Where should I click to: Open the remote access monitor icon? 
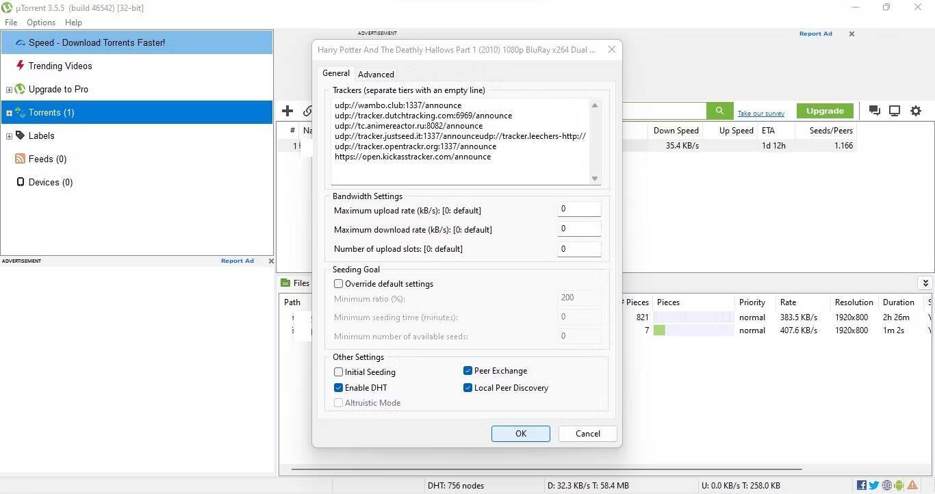[895, 110]
